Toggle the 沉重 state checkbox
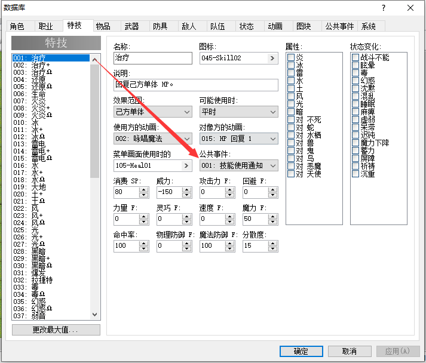 [x=355, y=174]
